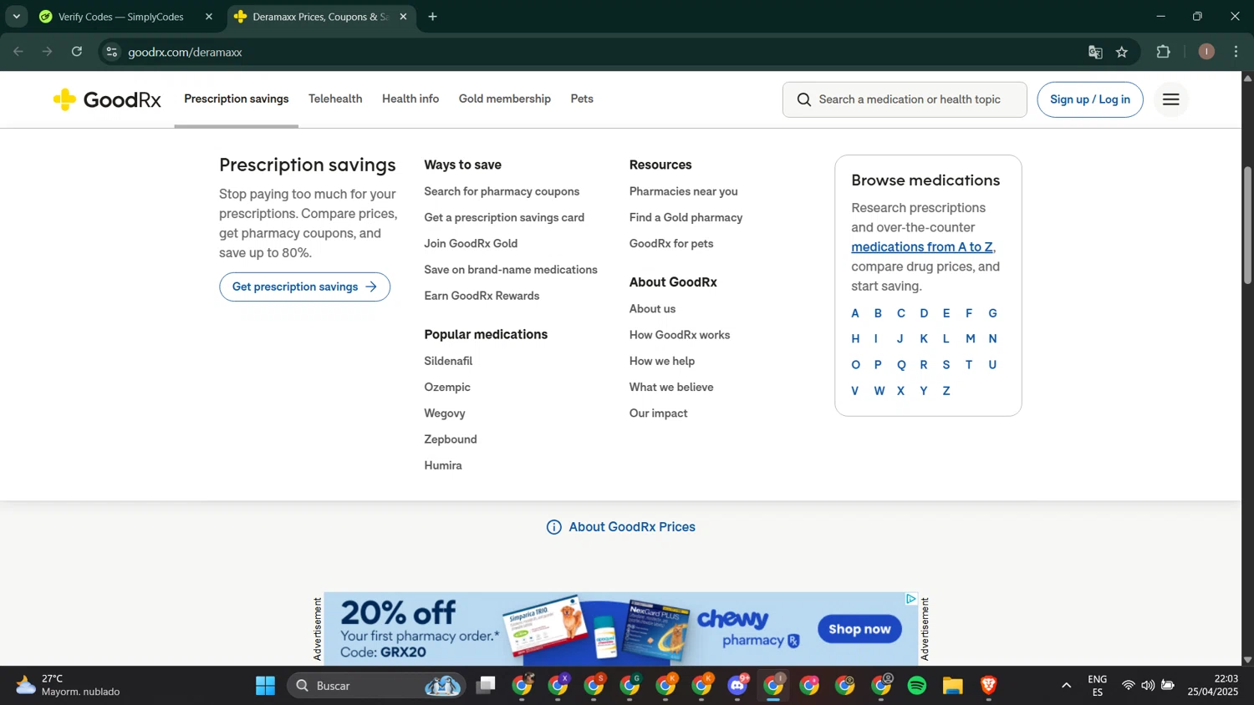Viewport: 1254px width, 705px height.
Task: Close the Deramaxx Prices tab
Action: point(403,17)
